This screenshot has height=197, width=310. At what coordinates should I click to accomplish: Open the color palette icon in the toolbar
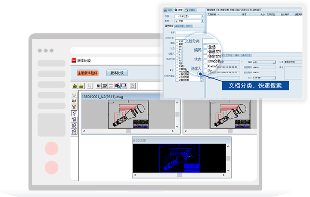[x=117, y=86]
